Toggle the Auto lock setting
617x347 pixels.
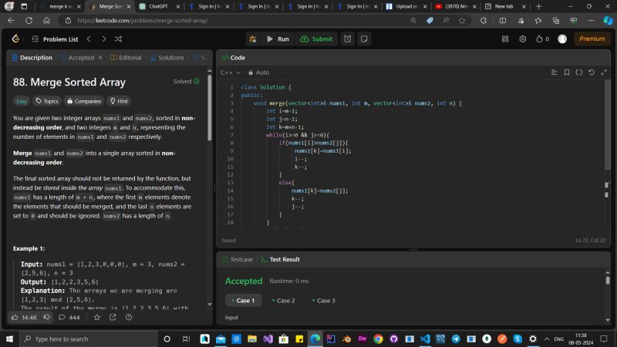coord(258,72)
